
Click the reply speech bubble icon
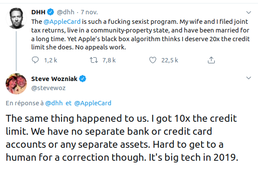pos(35,60)
